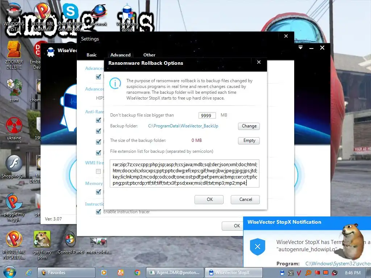The height and width of the screenshot is (278, 371).
Task: Confirm Ransomware Rollback Options with OK
Action: (x=209, y=199)
